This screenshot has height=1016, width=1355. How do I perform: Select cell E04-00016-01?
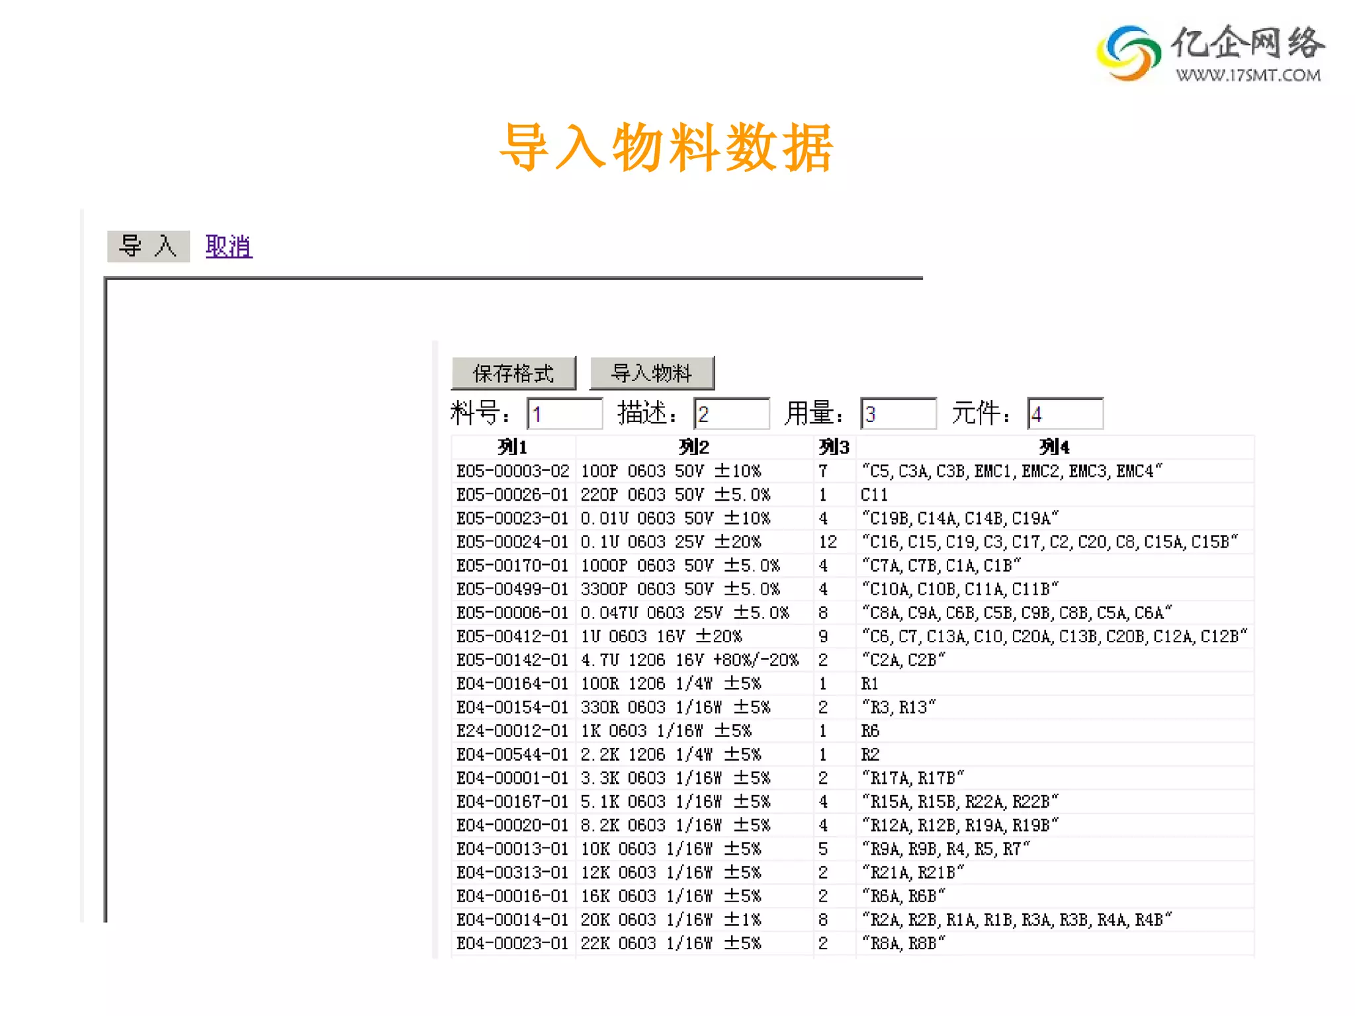513,896
